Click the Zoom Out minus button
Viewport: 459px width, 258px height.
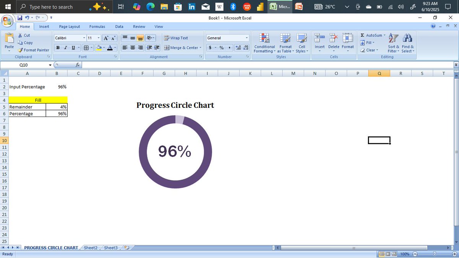click(415, 254)
